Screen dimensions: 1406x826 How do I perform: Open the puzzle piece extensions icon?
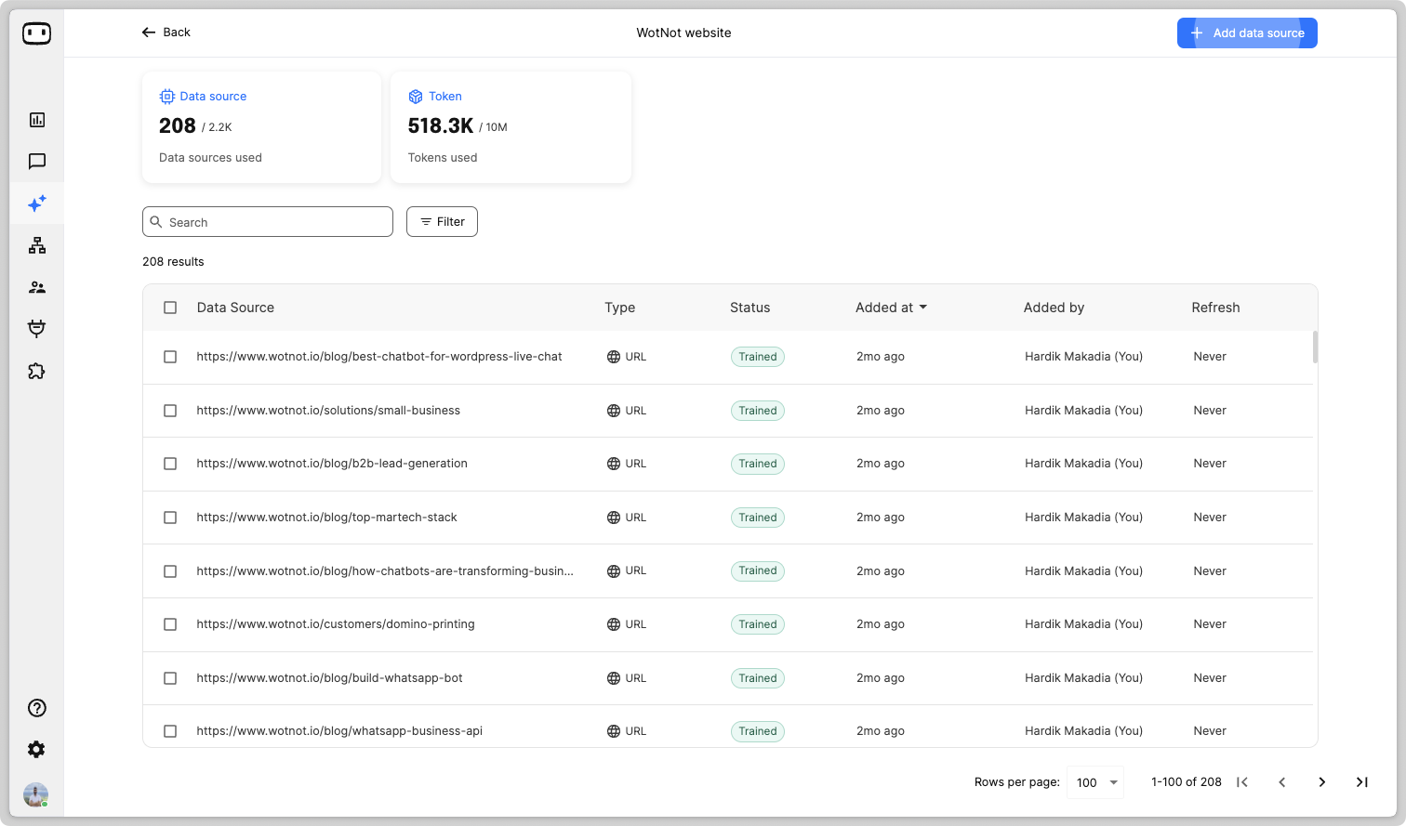coord(37,371)
